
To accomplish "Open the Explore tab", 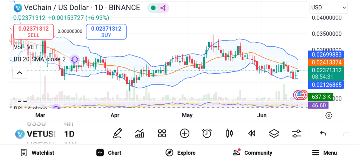I will (x=181, y=153).
